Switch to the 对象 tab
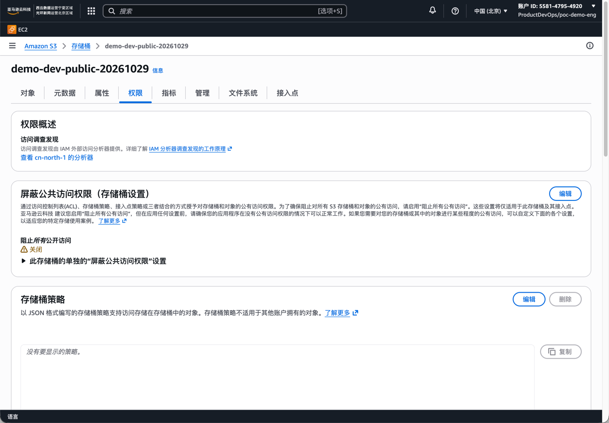The height and width of the screenshot is (423, 609). pyautogui.click(x=28, y=93)
